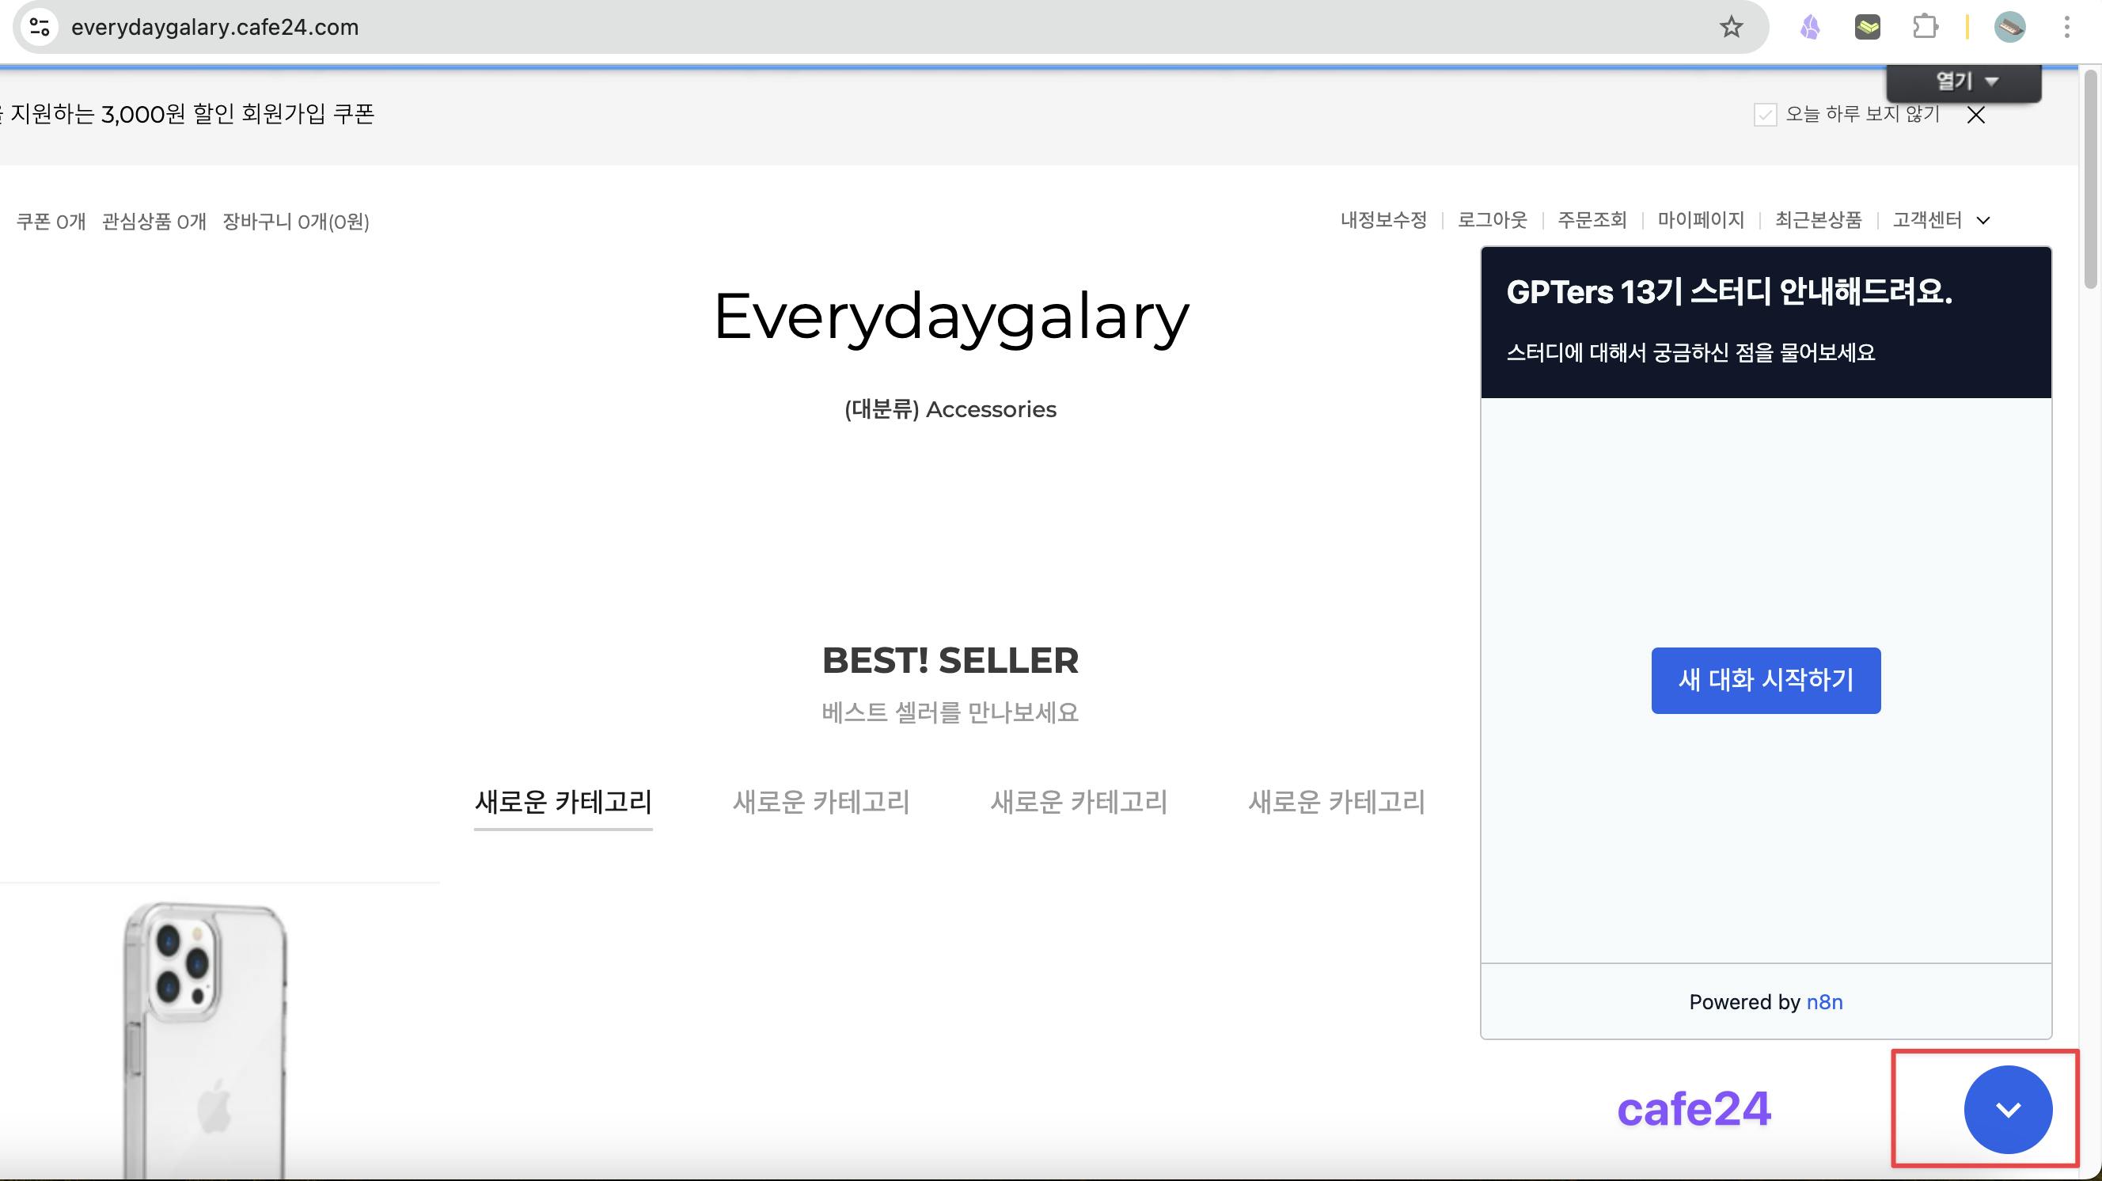Click the site information icon in address bar
Screen dimensions: 2102x1181
tap(39, 27)
